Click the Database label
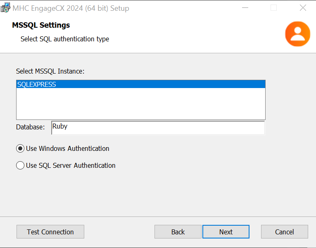316x248 pixels. coord(31,127)
